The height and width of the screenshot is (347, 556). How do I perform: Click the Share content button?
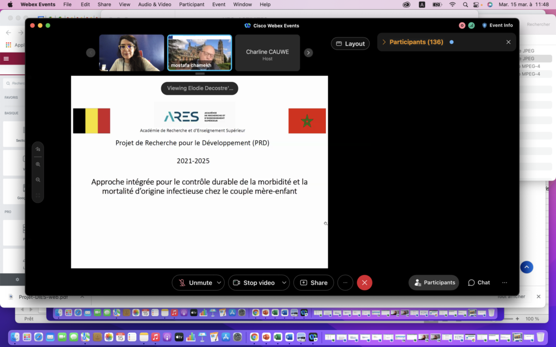pyautogui.click(x=313, y=282)
